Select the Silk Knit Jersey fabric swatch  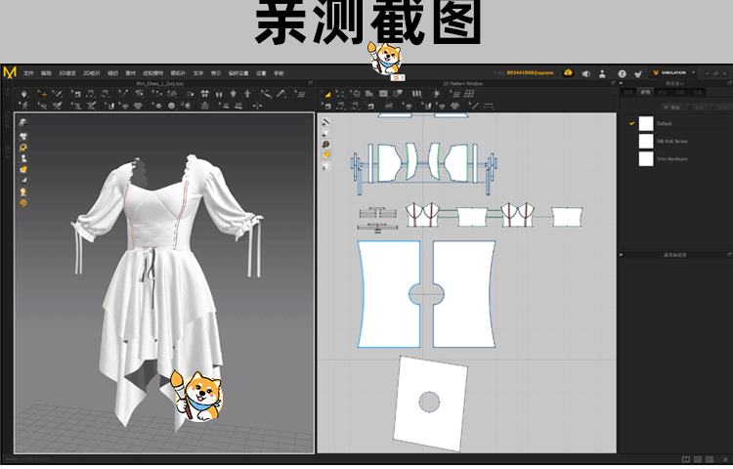click(646, 141)
